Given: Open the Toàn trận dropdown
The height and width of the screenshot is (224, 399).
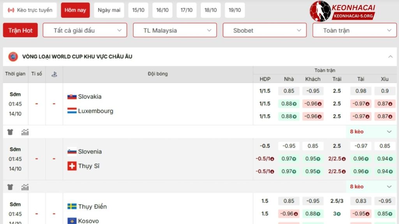Looking at the screenshot, I should 354,30.
